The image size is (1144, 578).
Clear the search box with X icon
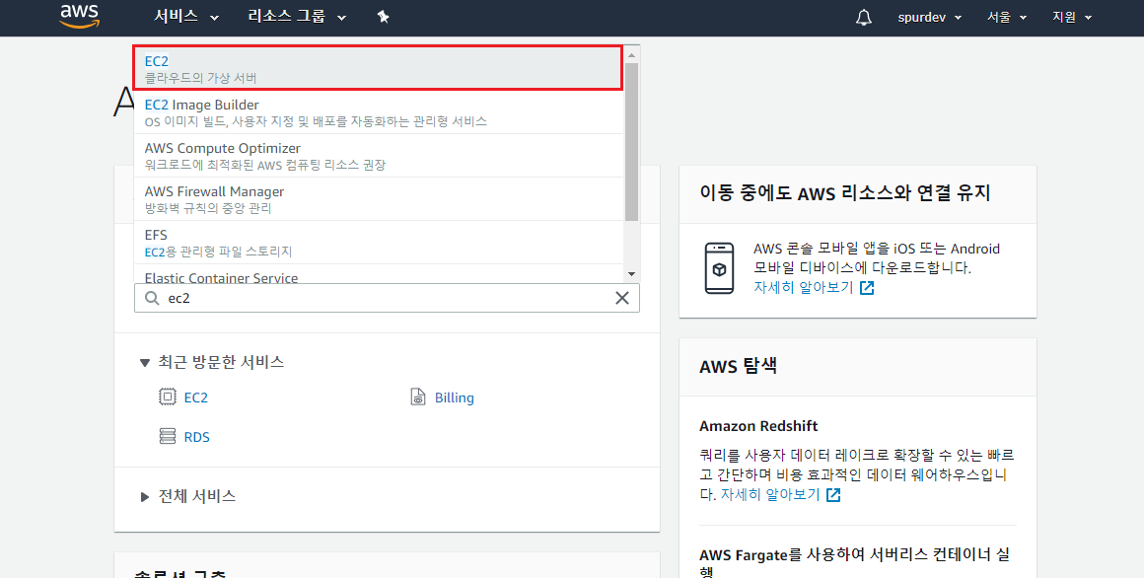[x=622, y=298]
